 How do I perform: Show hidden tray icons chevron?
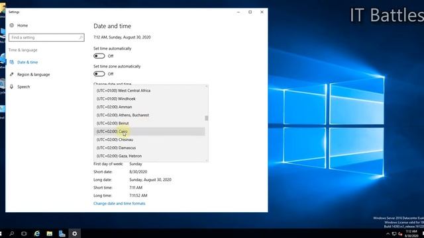pos(388,233)
